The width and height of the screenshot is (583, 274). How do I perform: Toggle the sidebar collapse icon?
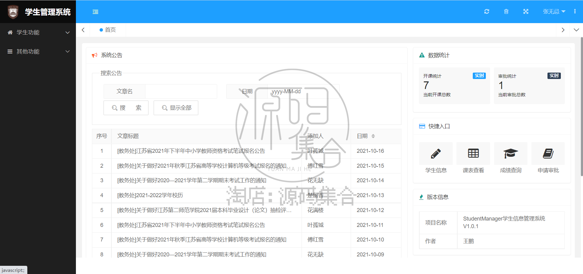point(95,12)
